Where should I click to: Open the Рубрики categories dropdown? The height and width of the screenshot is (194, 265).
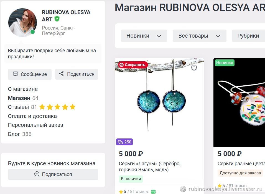pos(248,36)
